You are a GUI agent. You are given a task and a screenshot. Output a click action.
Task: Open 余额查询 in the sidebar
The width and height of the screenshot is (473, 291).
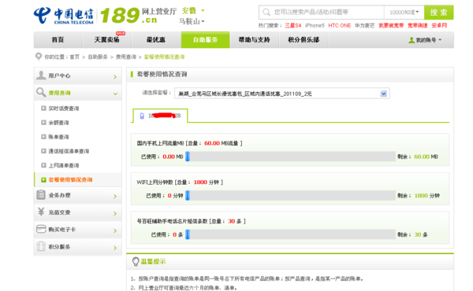58,123
